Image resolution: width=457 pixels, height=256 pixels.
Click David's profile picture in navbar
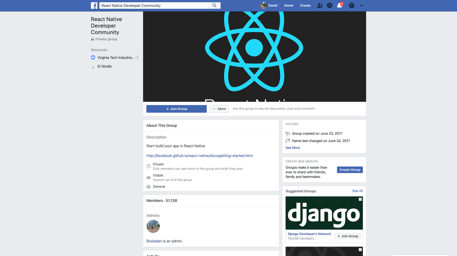(263, 6)
